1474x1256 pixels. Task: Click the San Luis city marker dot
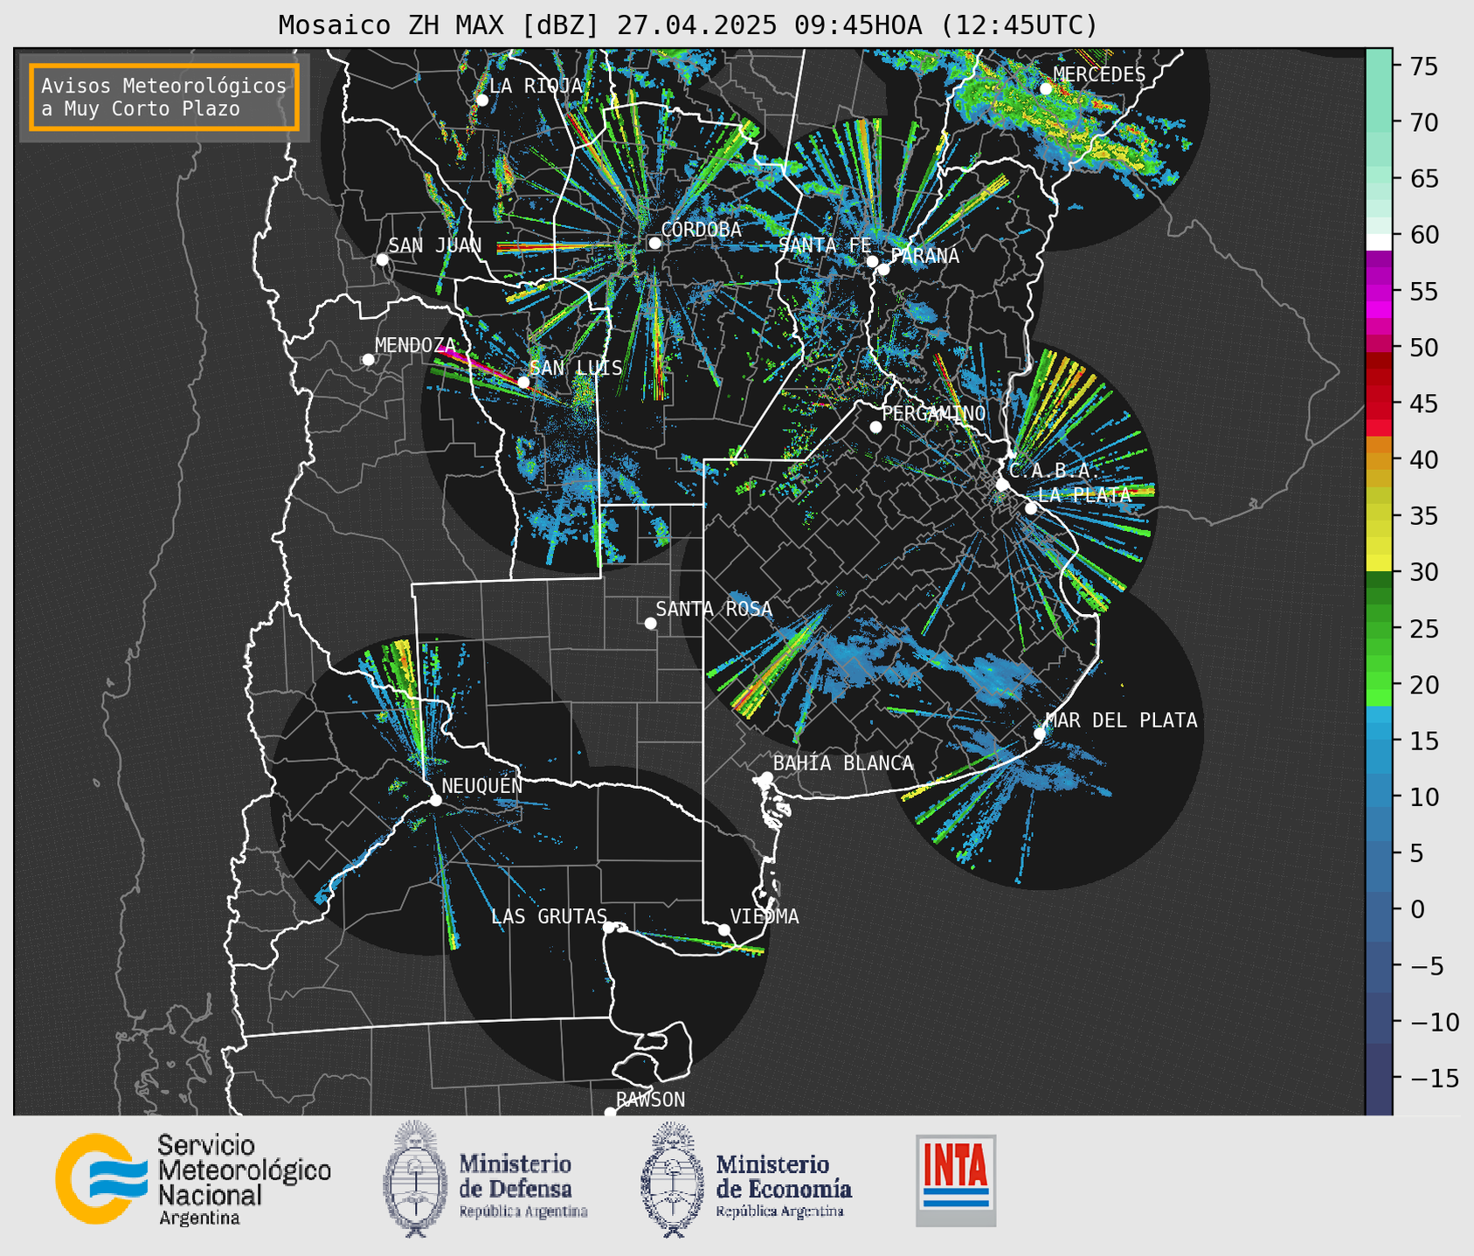[x=523, y=383]
